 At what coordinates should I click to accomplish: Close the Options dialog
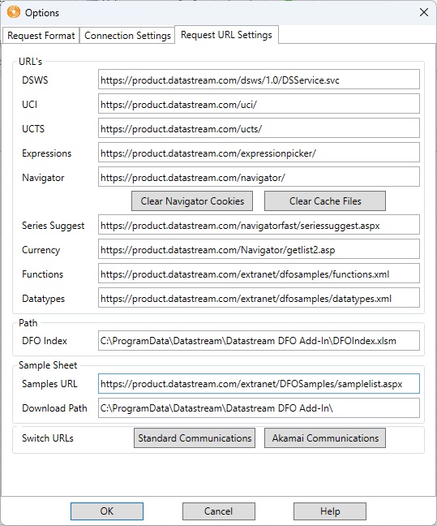(424, 12)
